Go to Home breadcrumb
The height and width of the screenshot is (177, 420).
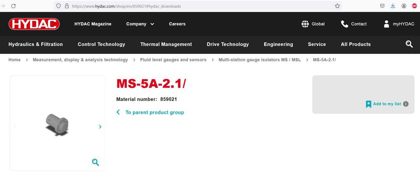tap(14, 60)
